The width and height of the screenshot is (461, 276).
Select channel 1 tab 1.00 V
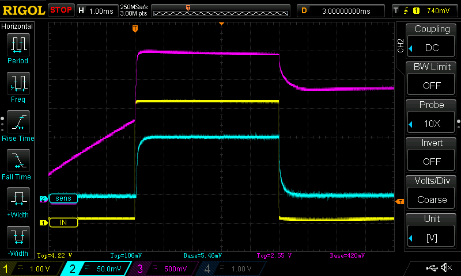(32, 269)
